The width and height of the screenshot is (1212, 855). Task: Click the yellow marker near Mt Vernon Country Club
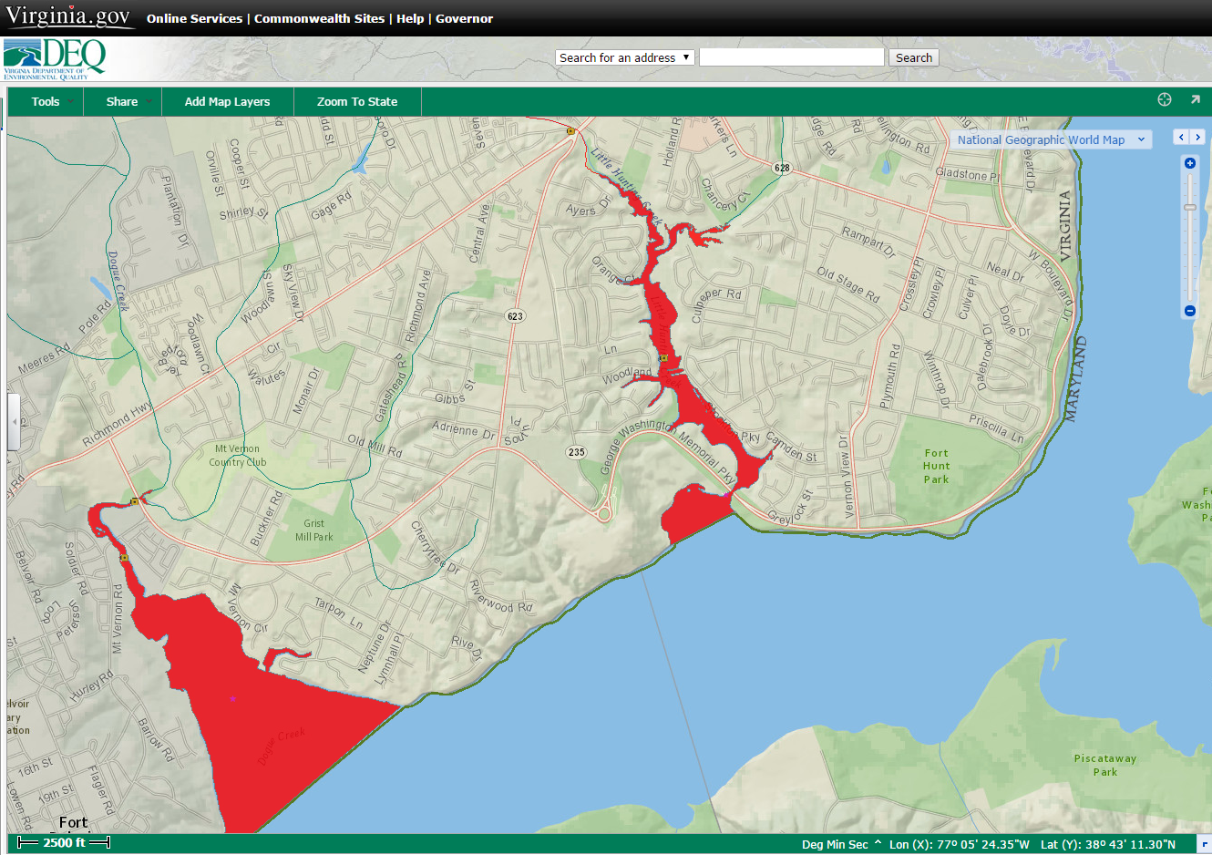(x=135, y=501)
